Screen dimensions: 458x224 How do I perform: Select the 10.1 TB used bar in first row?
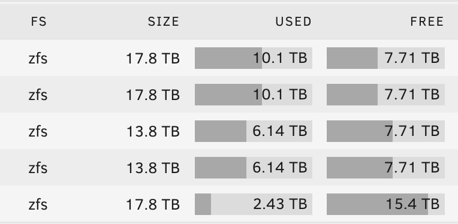[x=254, y=58]
